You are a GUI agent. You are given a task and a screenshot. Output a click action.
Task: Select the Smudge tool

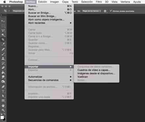3,77
